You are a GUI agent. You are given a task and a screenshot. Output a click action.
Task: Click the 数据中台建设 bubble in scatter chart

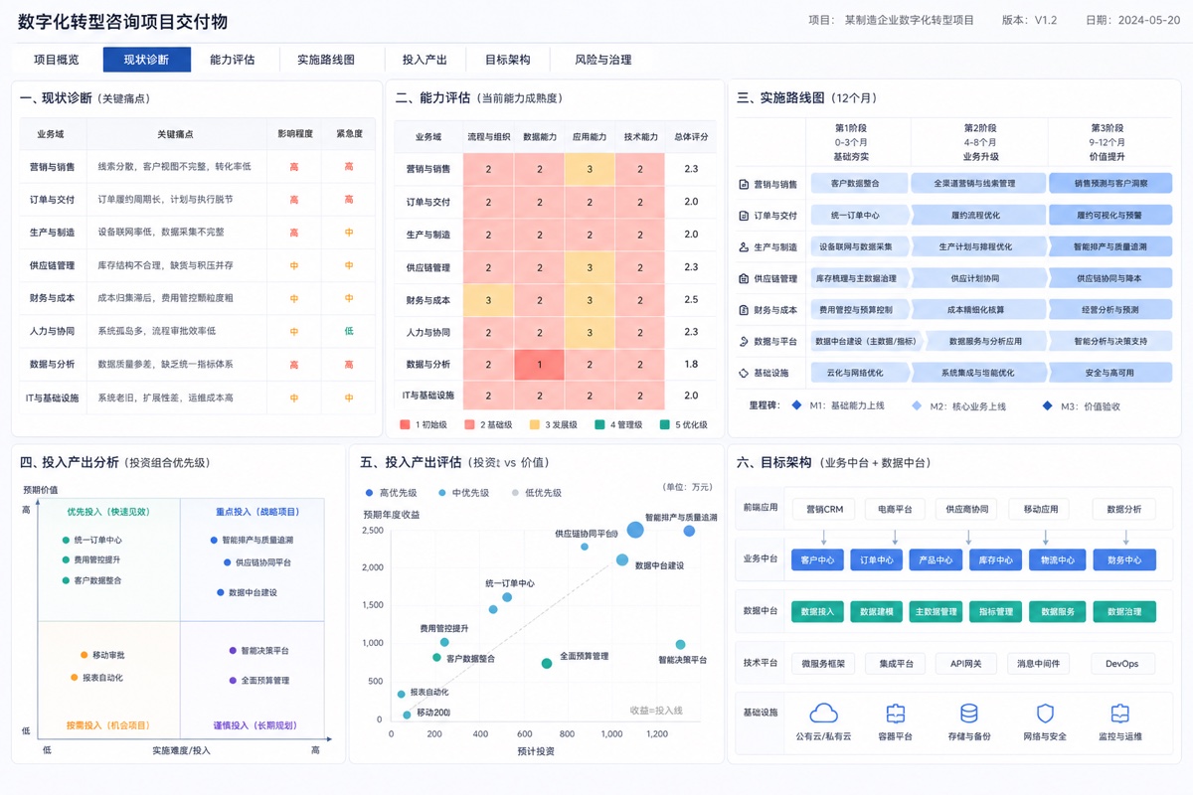pyautogui.click(x=622, y=560)
